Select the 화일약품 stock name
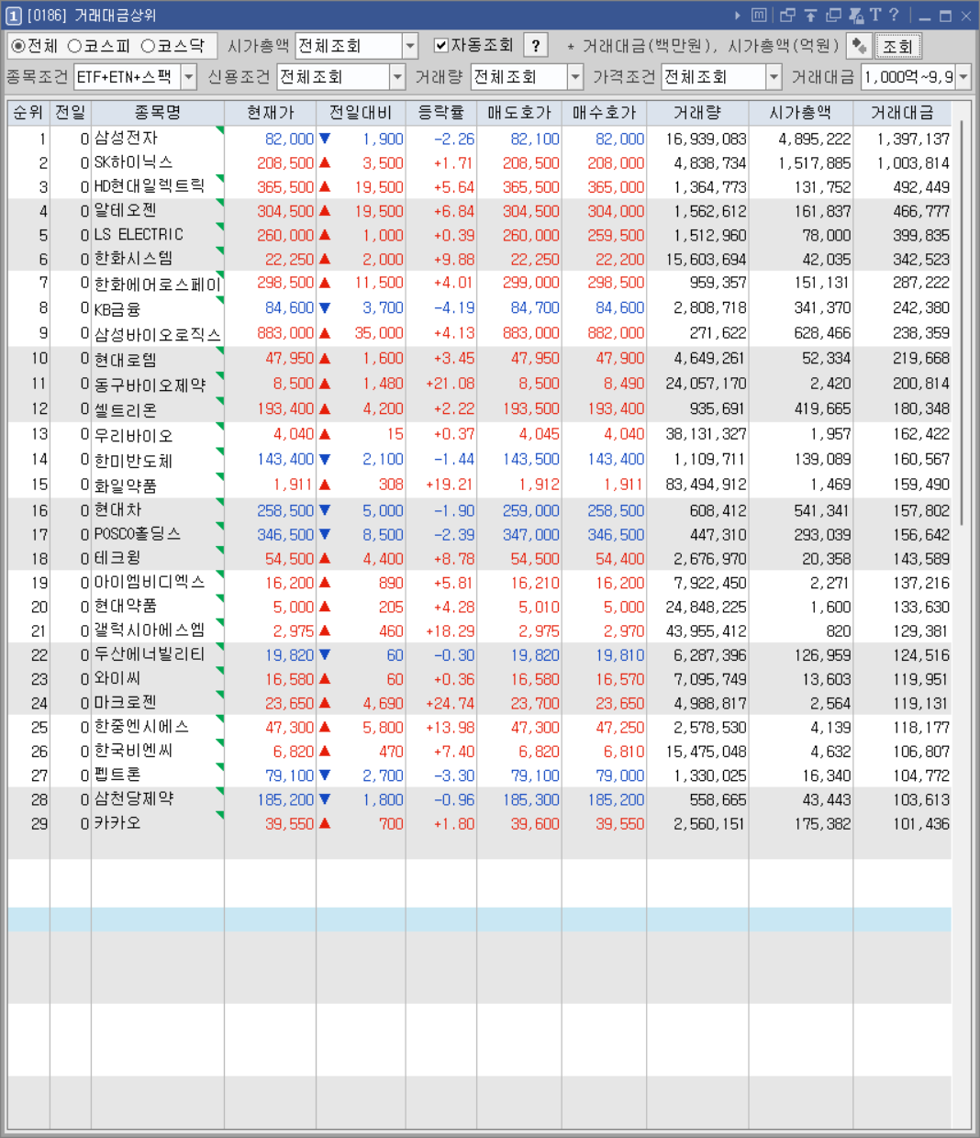 (x=126, y=485)
